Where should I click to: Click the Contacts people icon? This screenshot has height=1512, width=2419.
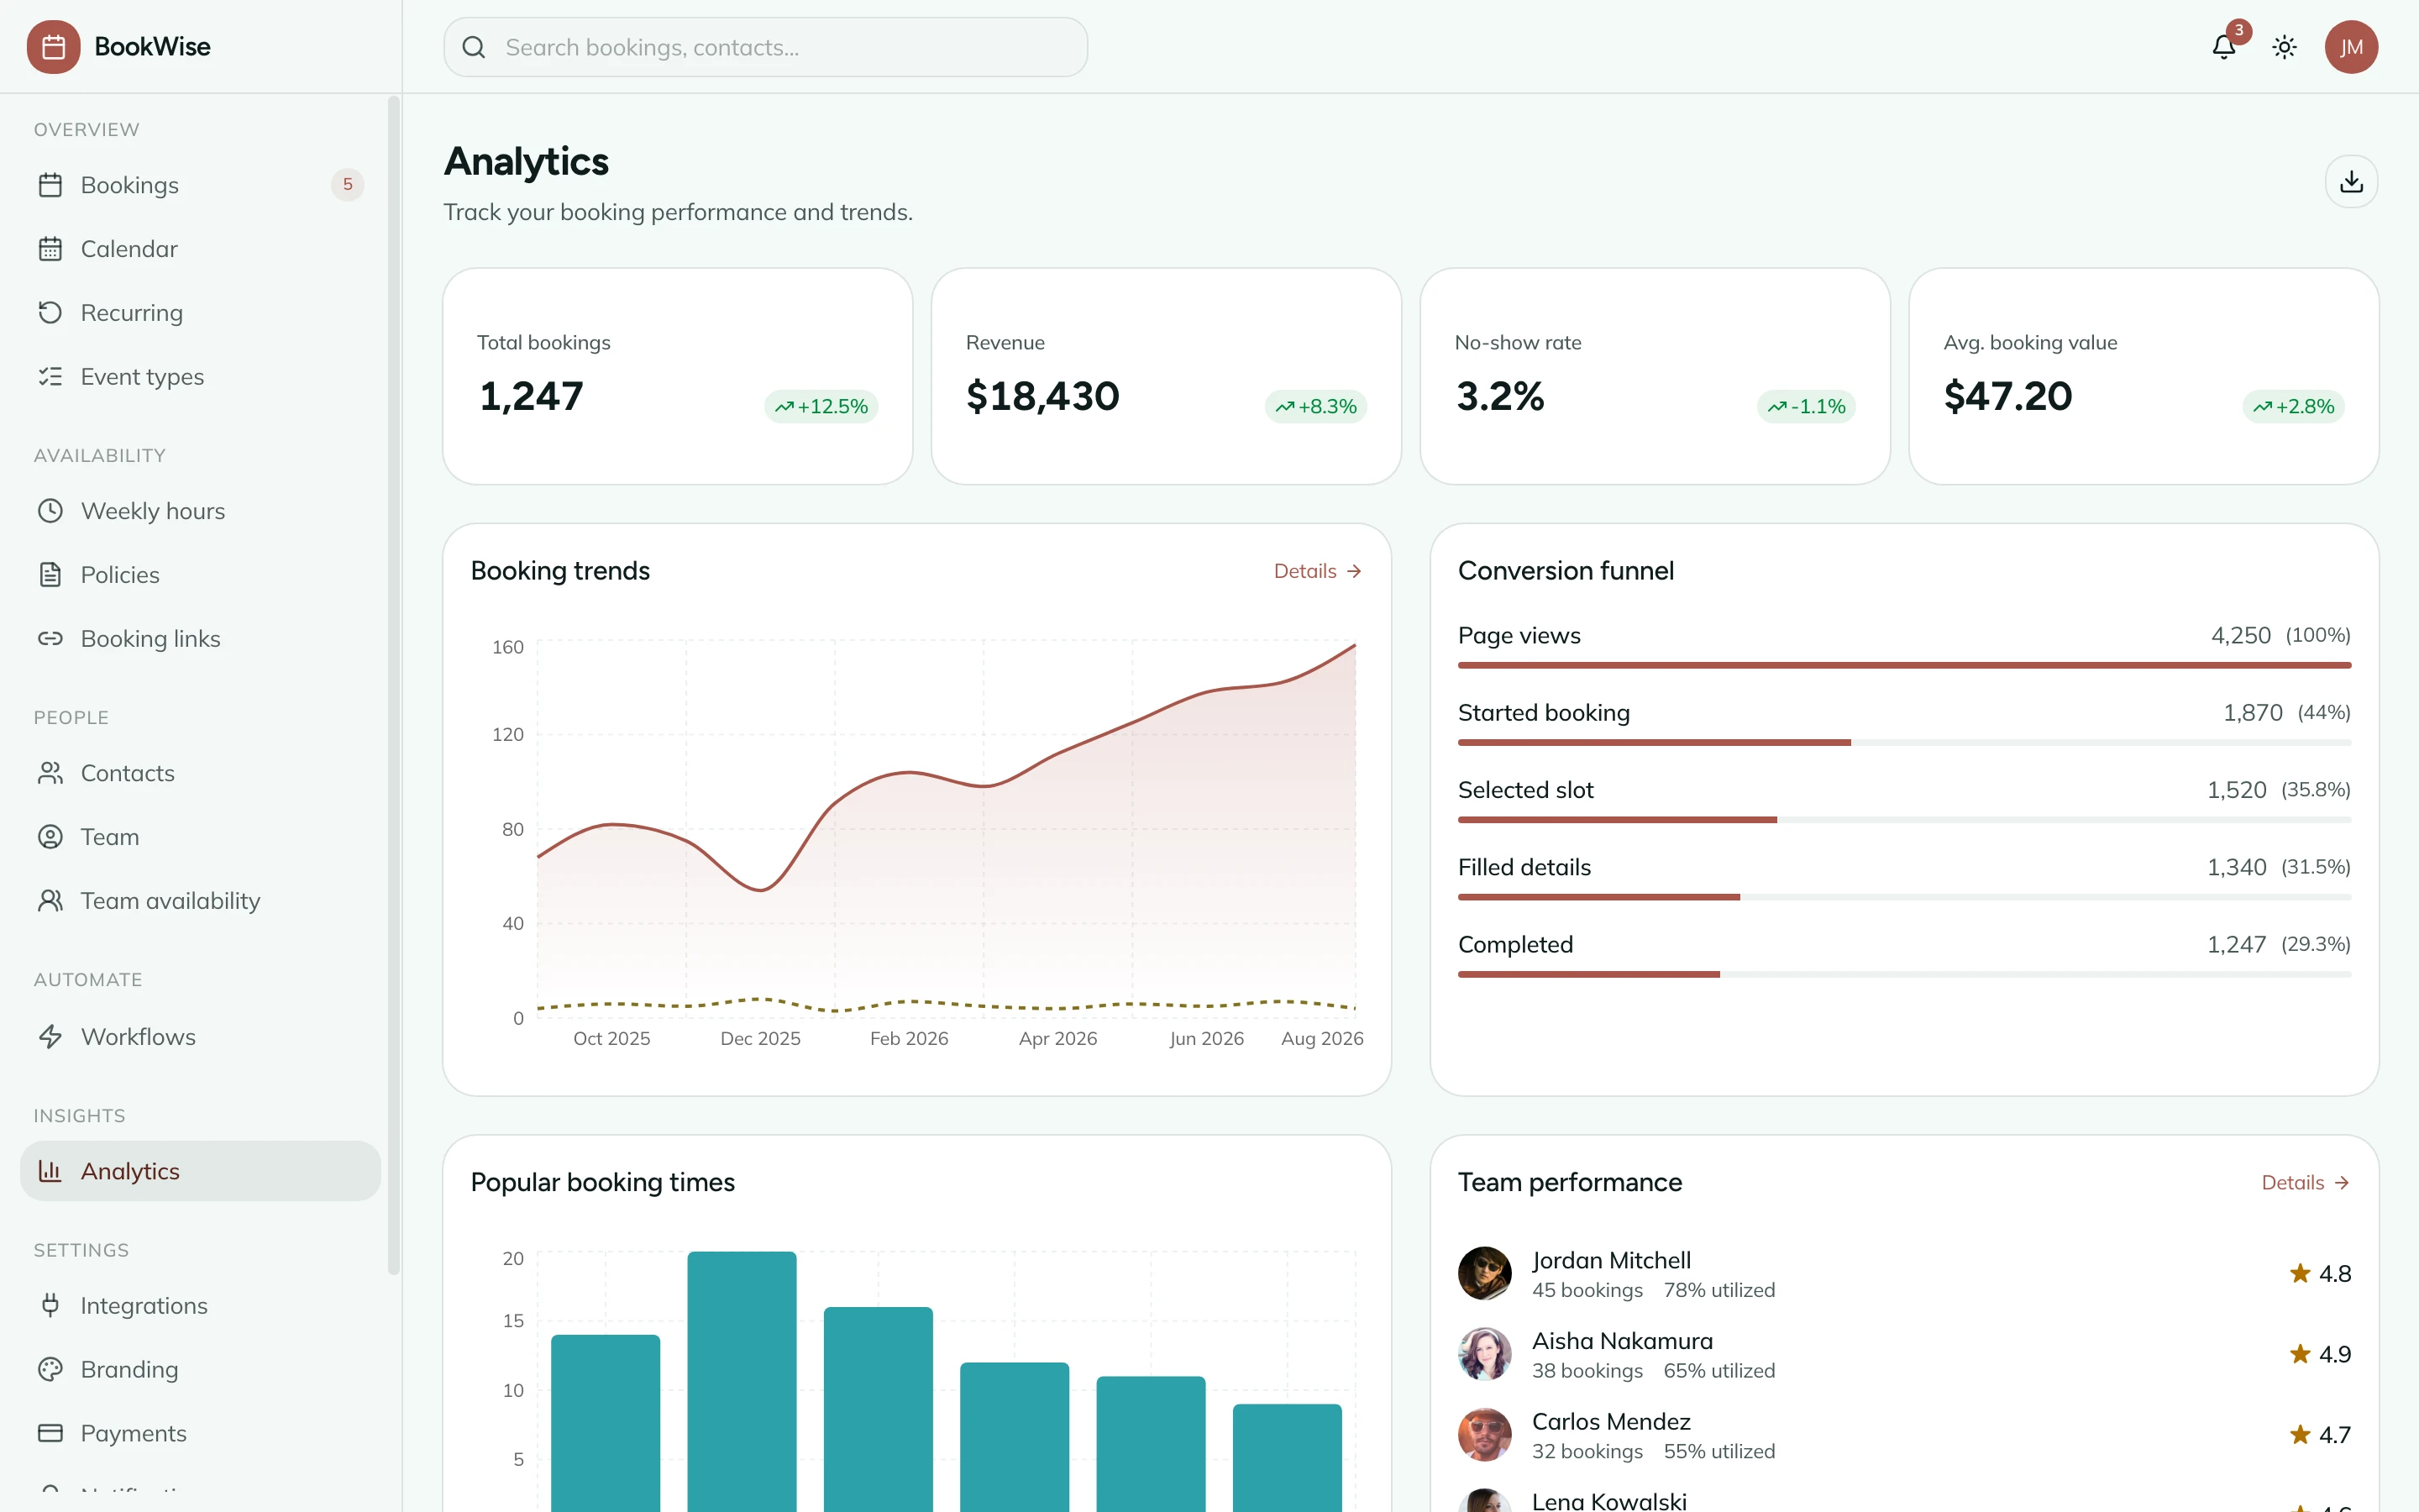(x=50, y=773)
